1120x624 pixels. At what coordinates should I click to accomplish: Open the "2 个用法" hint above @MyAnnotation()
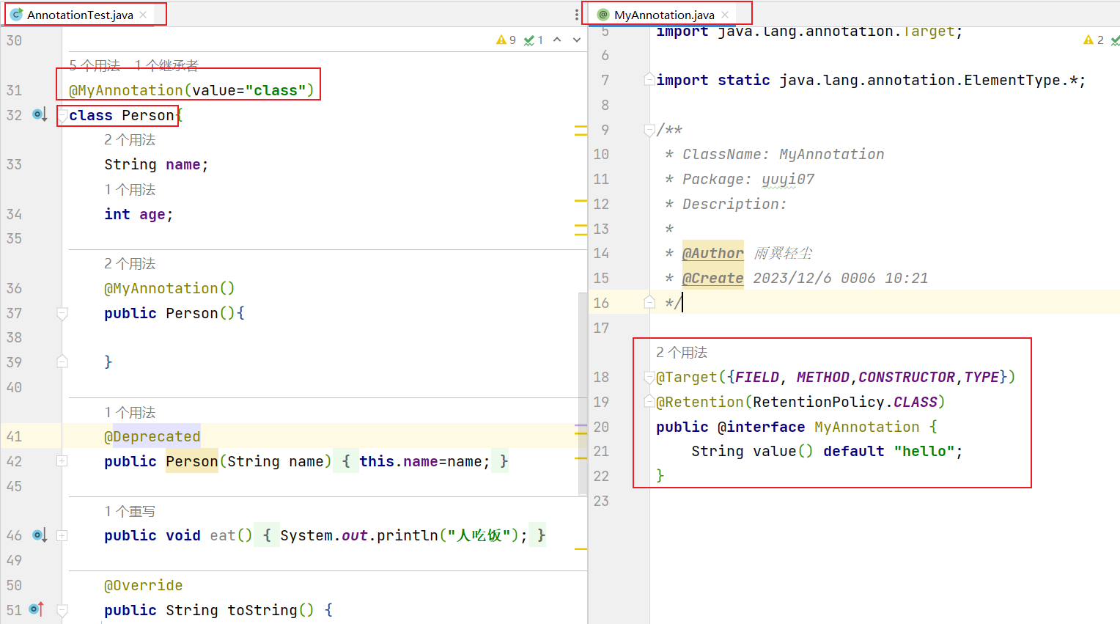click(x=130, y=263)
